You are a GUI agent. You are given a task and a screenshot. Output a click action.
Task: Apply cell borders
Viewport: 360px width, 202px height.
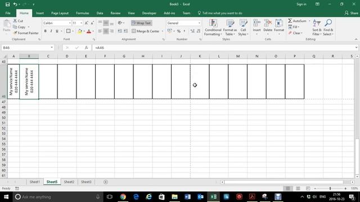68,31
